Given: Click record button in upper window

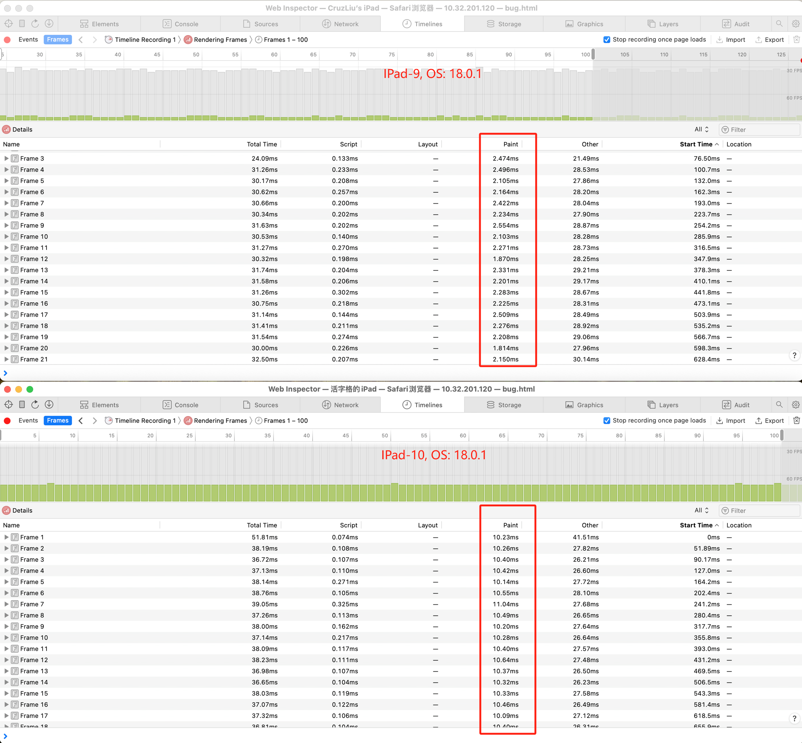Looking at the screenshot, I should 7,40.
